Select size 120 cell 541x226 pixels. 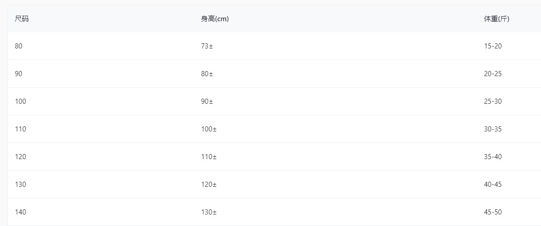point(20,157)
